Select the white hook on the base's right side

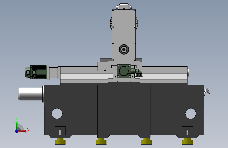(207, 92)
